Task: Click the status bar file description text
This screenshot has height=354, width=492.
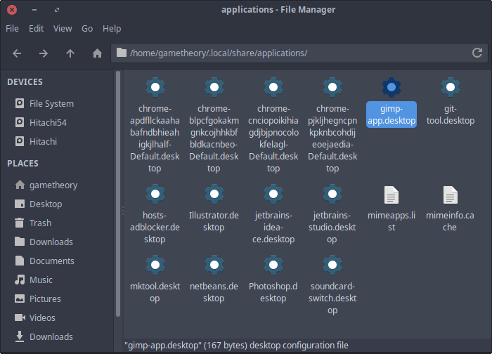Action: (236, 346)
